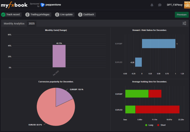Viewport: 190px width, 132px height.
Task: Click Currencies popularity for December title
Action: (56, 82)
